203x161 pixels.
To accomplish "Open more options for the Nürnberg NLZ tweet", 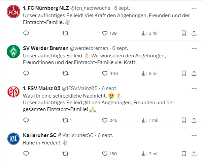I will [194, 8].
